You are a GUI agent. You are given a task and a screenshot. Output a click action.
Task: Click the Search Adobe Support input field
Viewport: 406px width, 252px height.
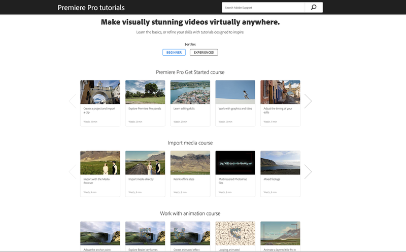pyautogui.click(x=263, y=8)
